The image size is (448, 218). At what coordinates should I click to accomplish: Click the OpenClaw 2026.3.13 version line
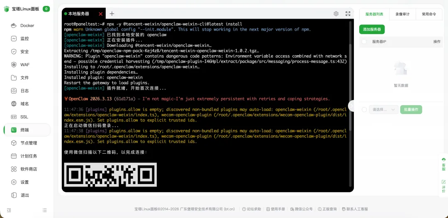[197, 99]
